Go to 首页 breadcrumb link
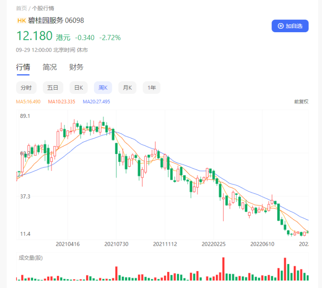Image resolution: width=322 pixels, height=288 pixels. click(x=21, y=8)
